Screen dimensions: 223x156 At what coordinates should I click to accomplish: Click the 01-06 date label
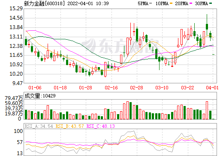[x=35, y=88]
